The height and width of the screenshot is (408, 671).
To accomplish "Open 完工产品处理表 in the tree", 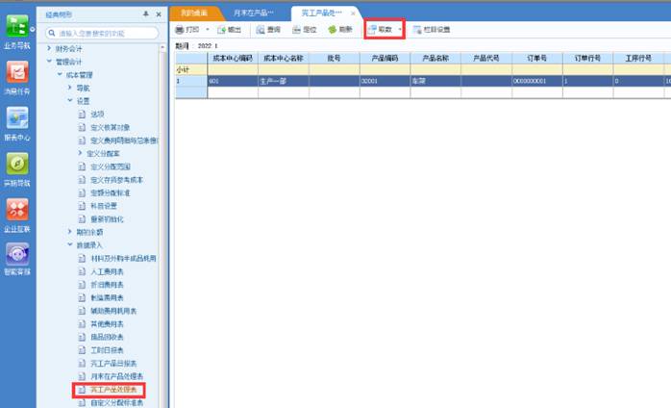I will [x=112, y=390].
